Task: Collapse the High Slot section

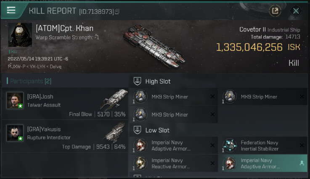Action: 137,81
